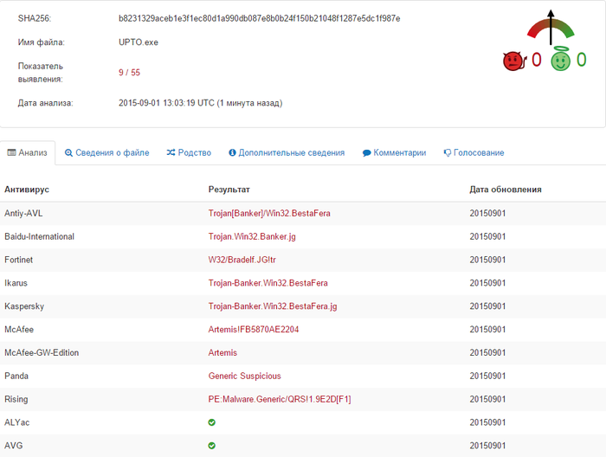Switch to Дополнительные сведения tab

pos(287,152)
